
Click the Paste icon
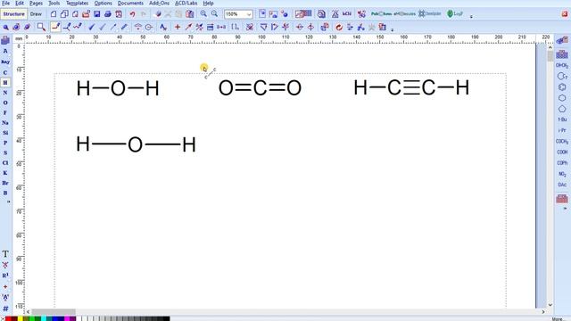pos(190,14)
